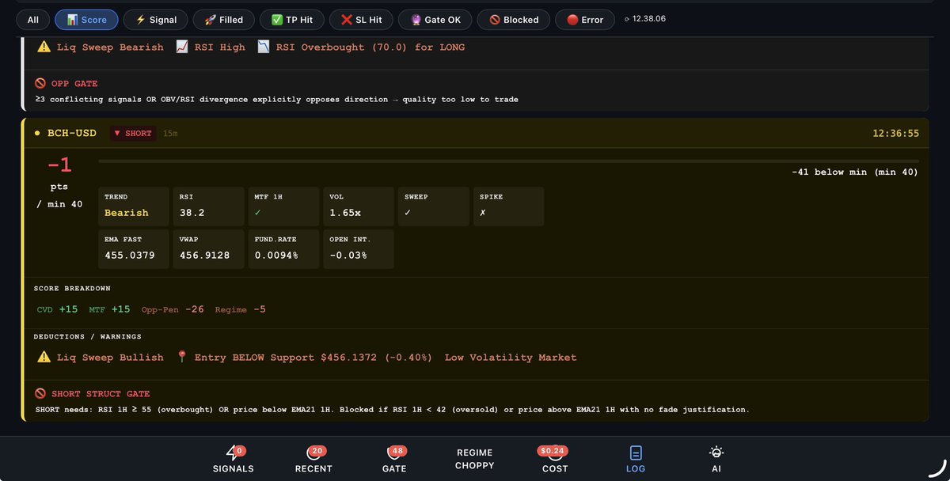The width and height of the screenshot is (950, 481).
Task: Click the AI lightbulb icon
Action: (716, 453)
